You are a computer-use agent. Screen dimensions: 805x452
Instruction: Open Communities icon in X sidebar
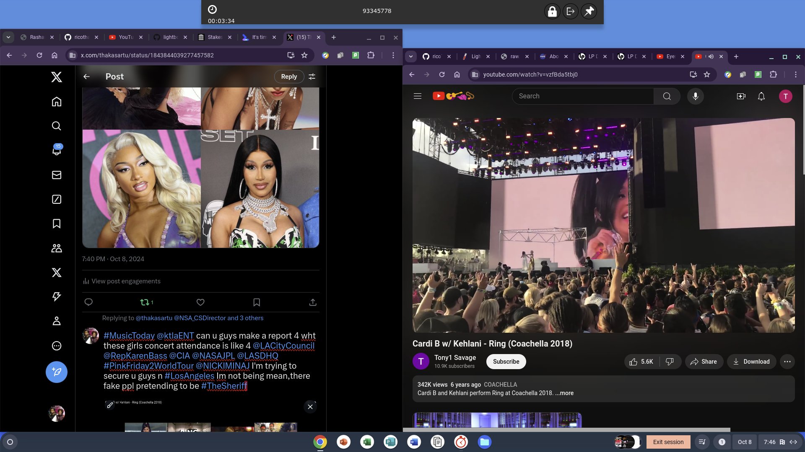click(57, 248)
